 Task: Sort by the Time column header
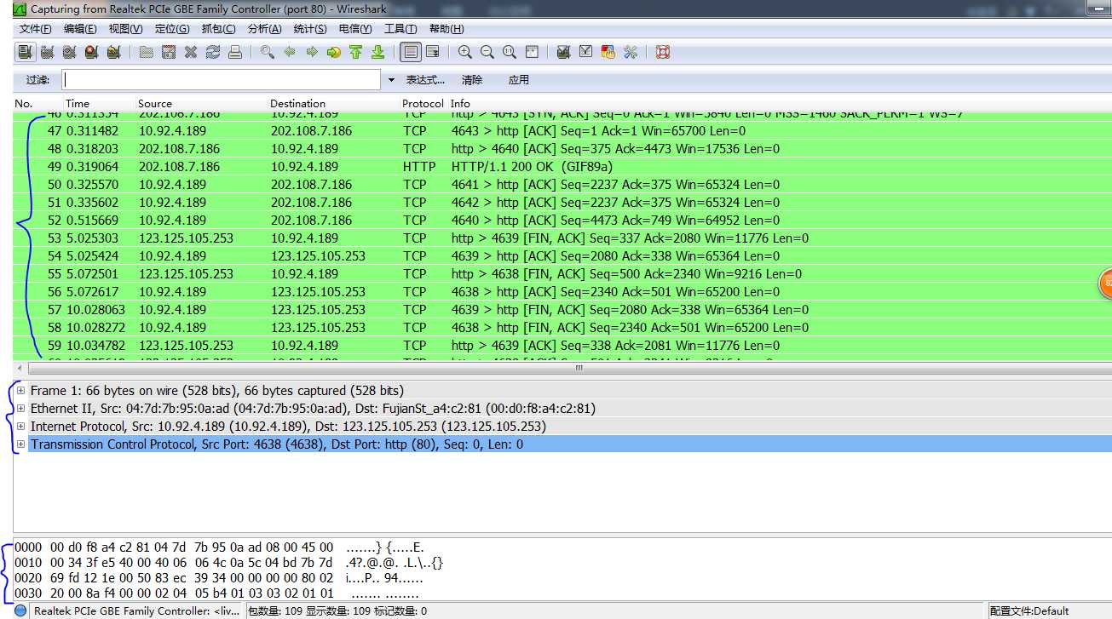tap(78, 103)
